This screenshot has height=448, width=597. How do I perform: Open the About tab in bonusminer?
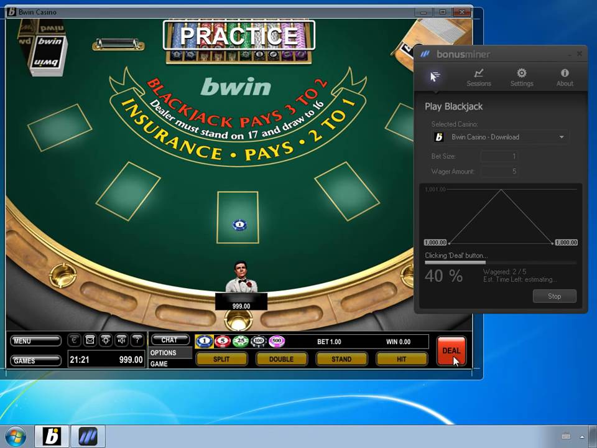(x=565, y=77)
